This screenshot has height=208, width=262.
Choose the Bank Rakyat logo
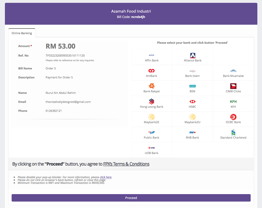click(152, 86)
